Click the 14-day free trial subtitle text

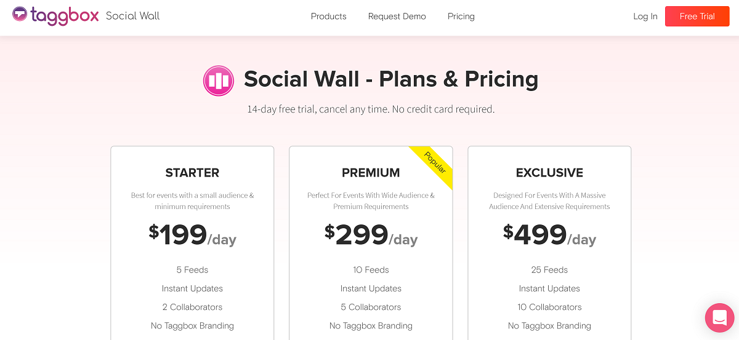click(371, 109)
